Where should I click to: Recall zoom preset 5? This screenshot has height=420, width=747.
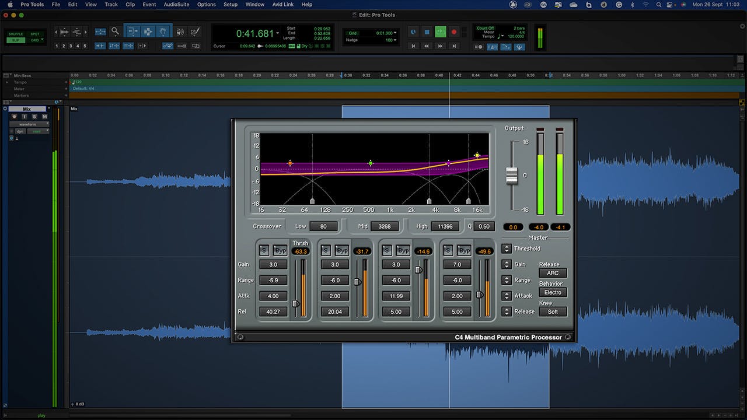85,45
